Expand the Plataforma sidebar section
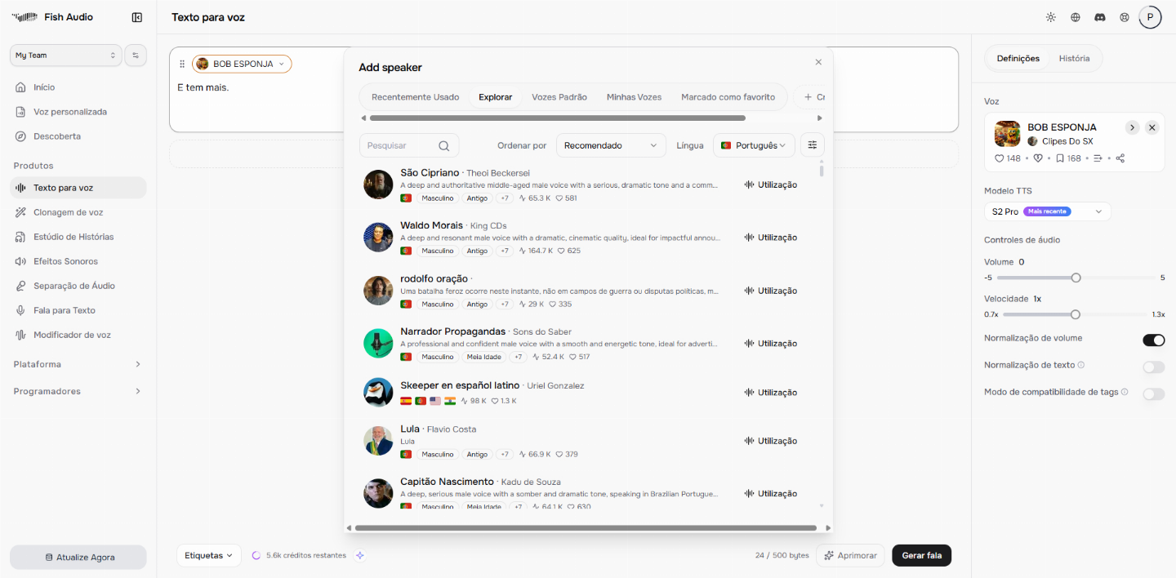The width and height of the screenshot is (1176, 578). pos(78,364)
